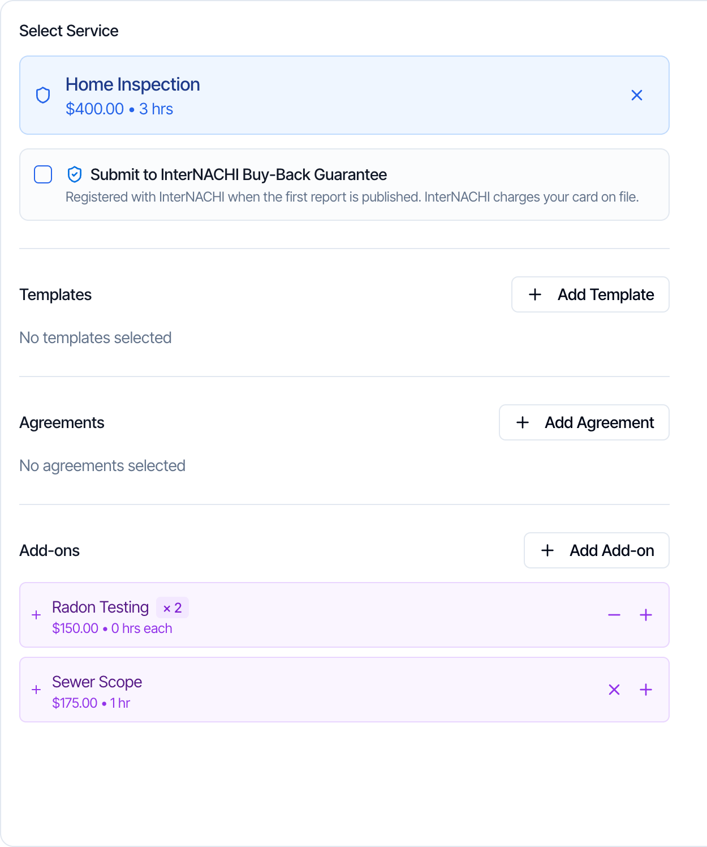Enable Submit to InterNACHI Buy-Back Guarantee checkbox
This screenshot has height=847, width=707.
(43, 174)
